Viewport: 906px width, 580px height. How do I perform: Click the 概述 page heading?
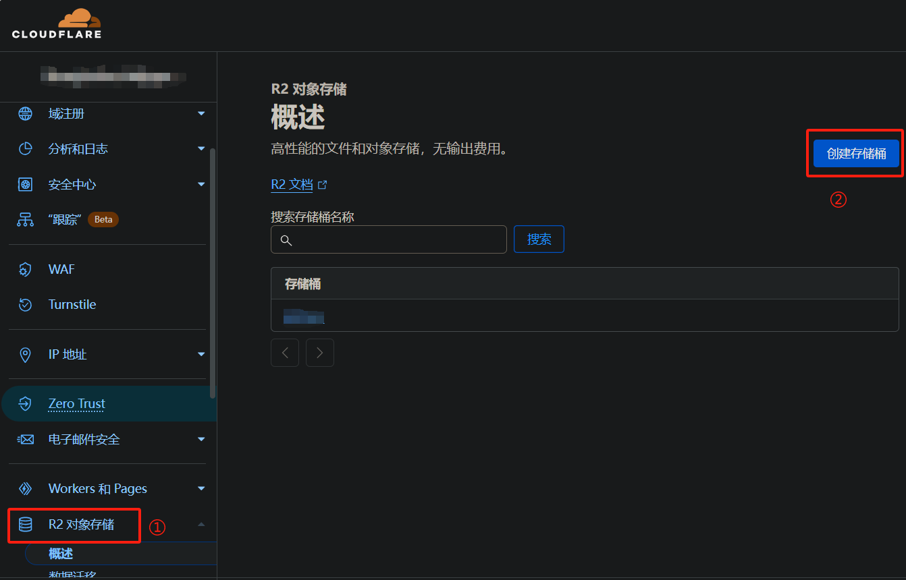tap(298, 118)
